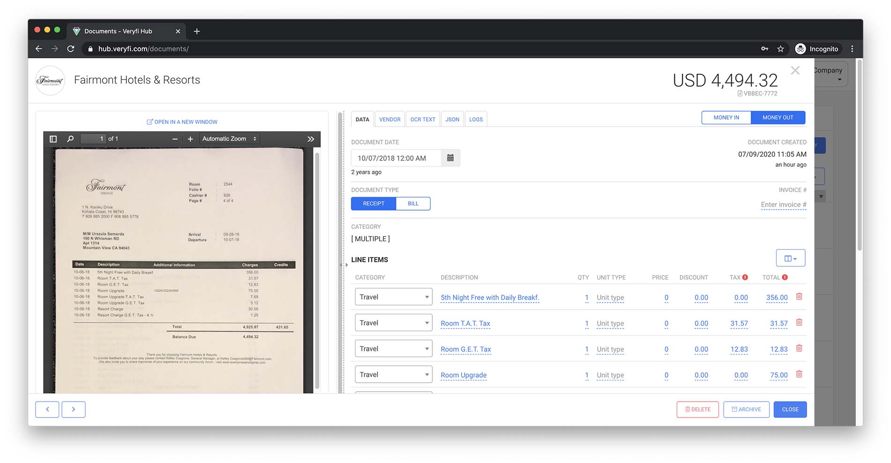The width and height of the screenshot is (891, 463).
Task: Click the PDF viewer vertical scrollbar
Action: 317,270
